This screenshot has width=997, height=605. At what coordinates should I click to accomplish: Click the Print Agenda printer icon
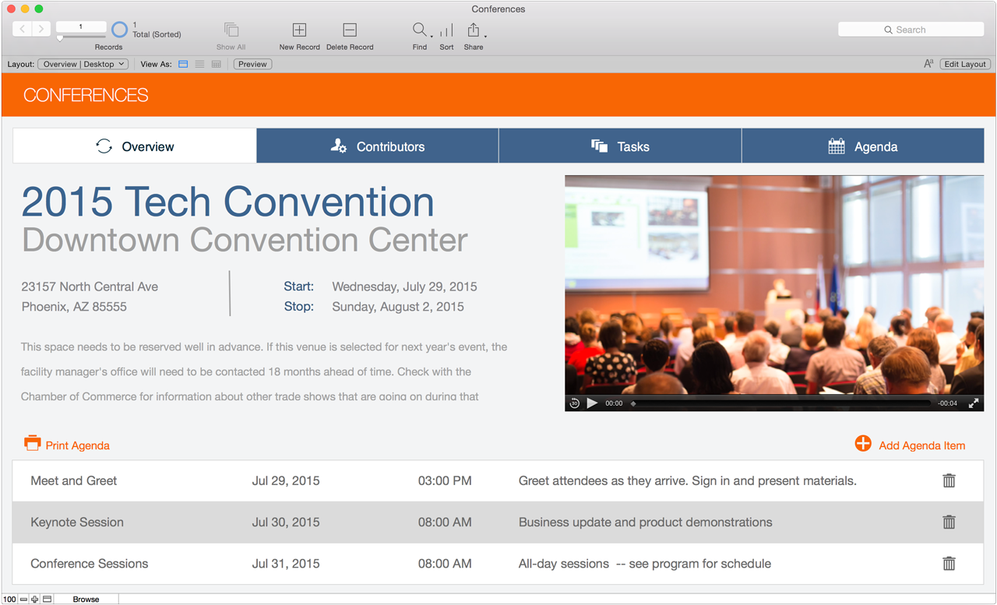(32, 444)
